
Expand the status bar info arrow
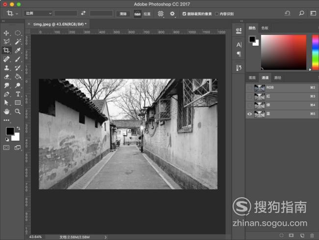click(106, 237)
